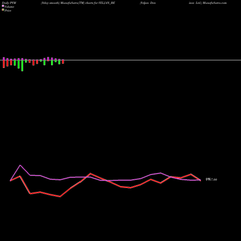Click the Volume legend color swatch

point(3,6)
